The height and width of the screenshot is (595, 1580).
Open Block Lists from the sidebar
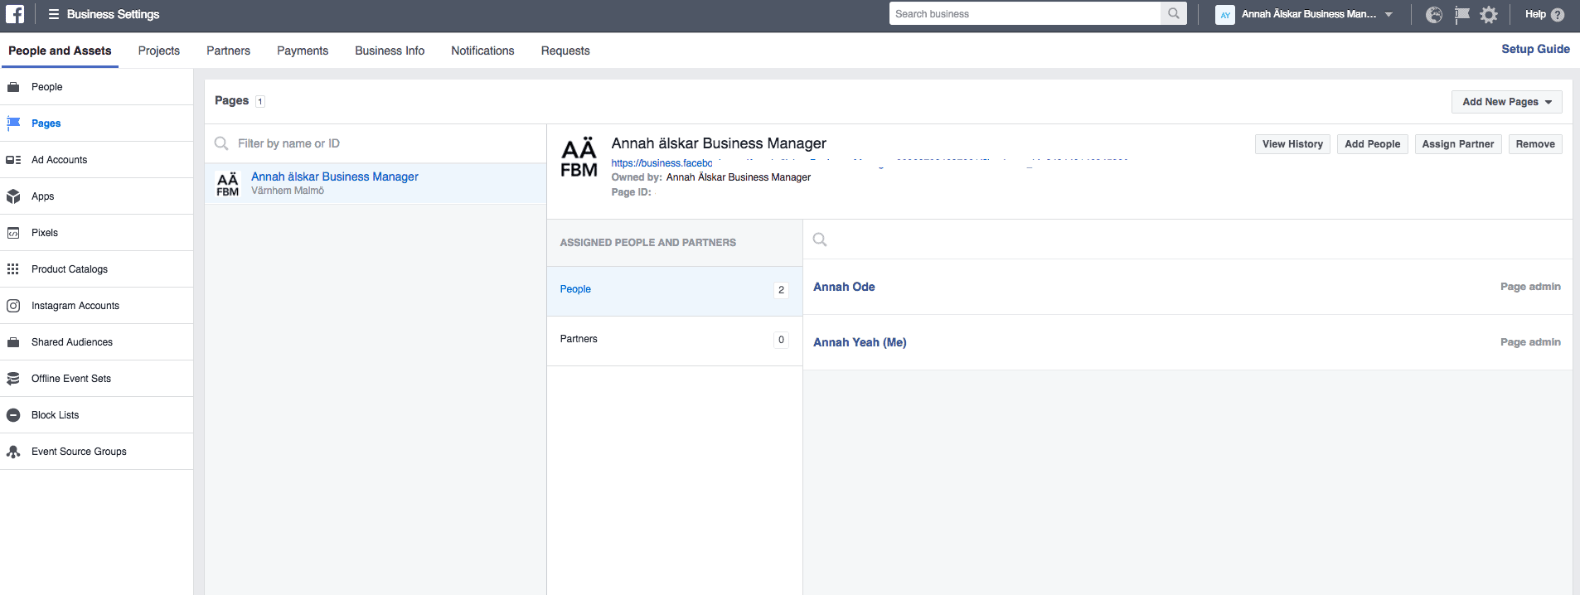pyautogui.click(x=56, y=415)
